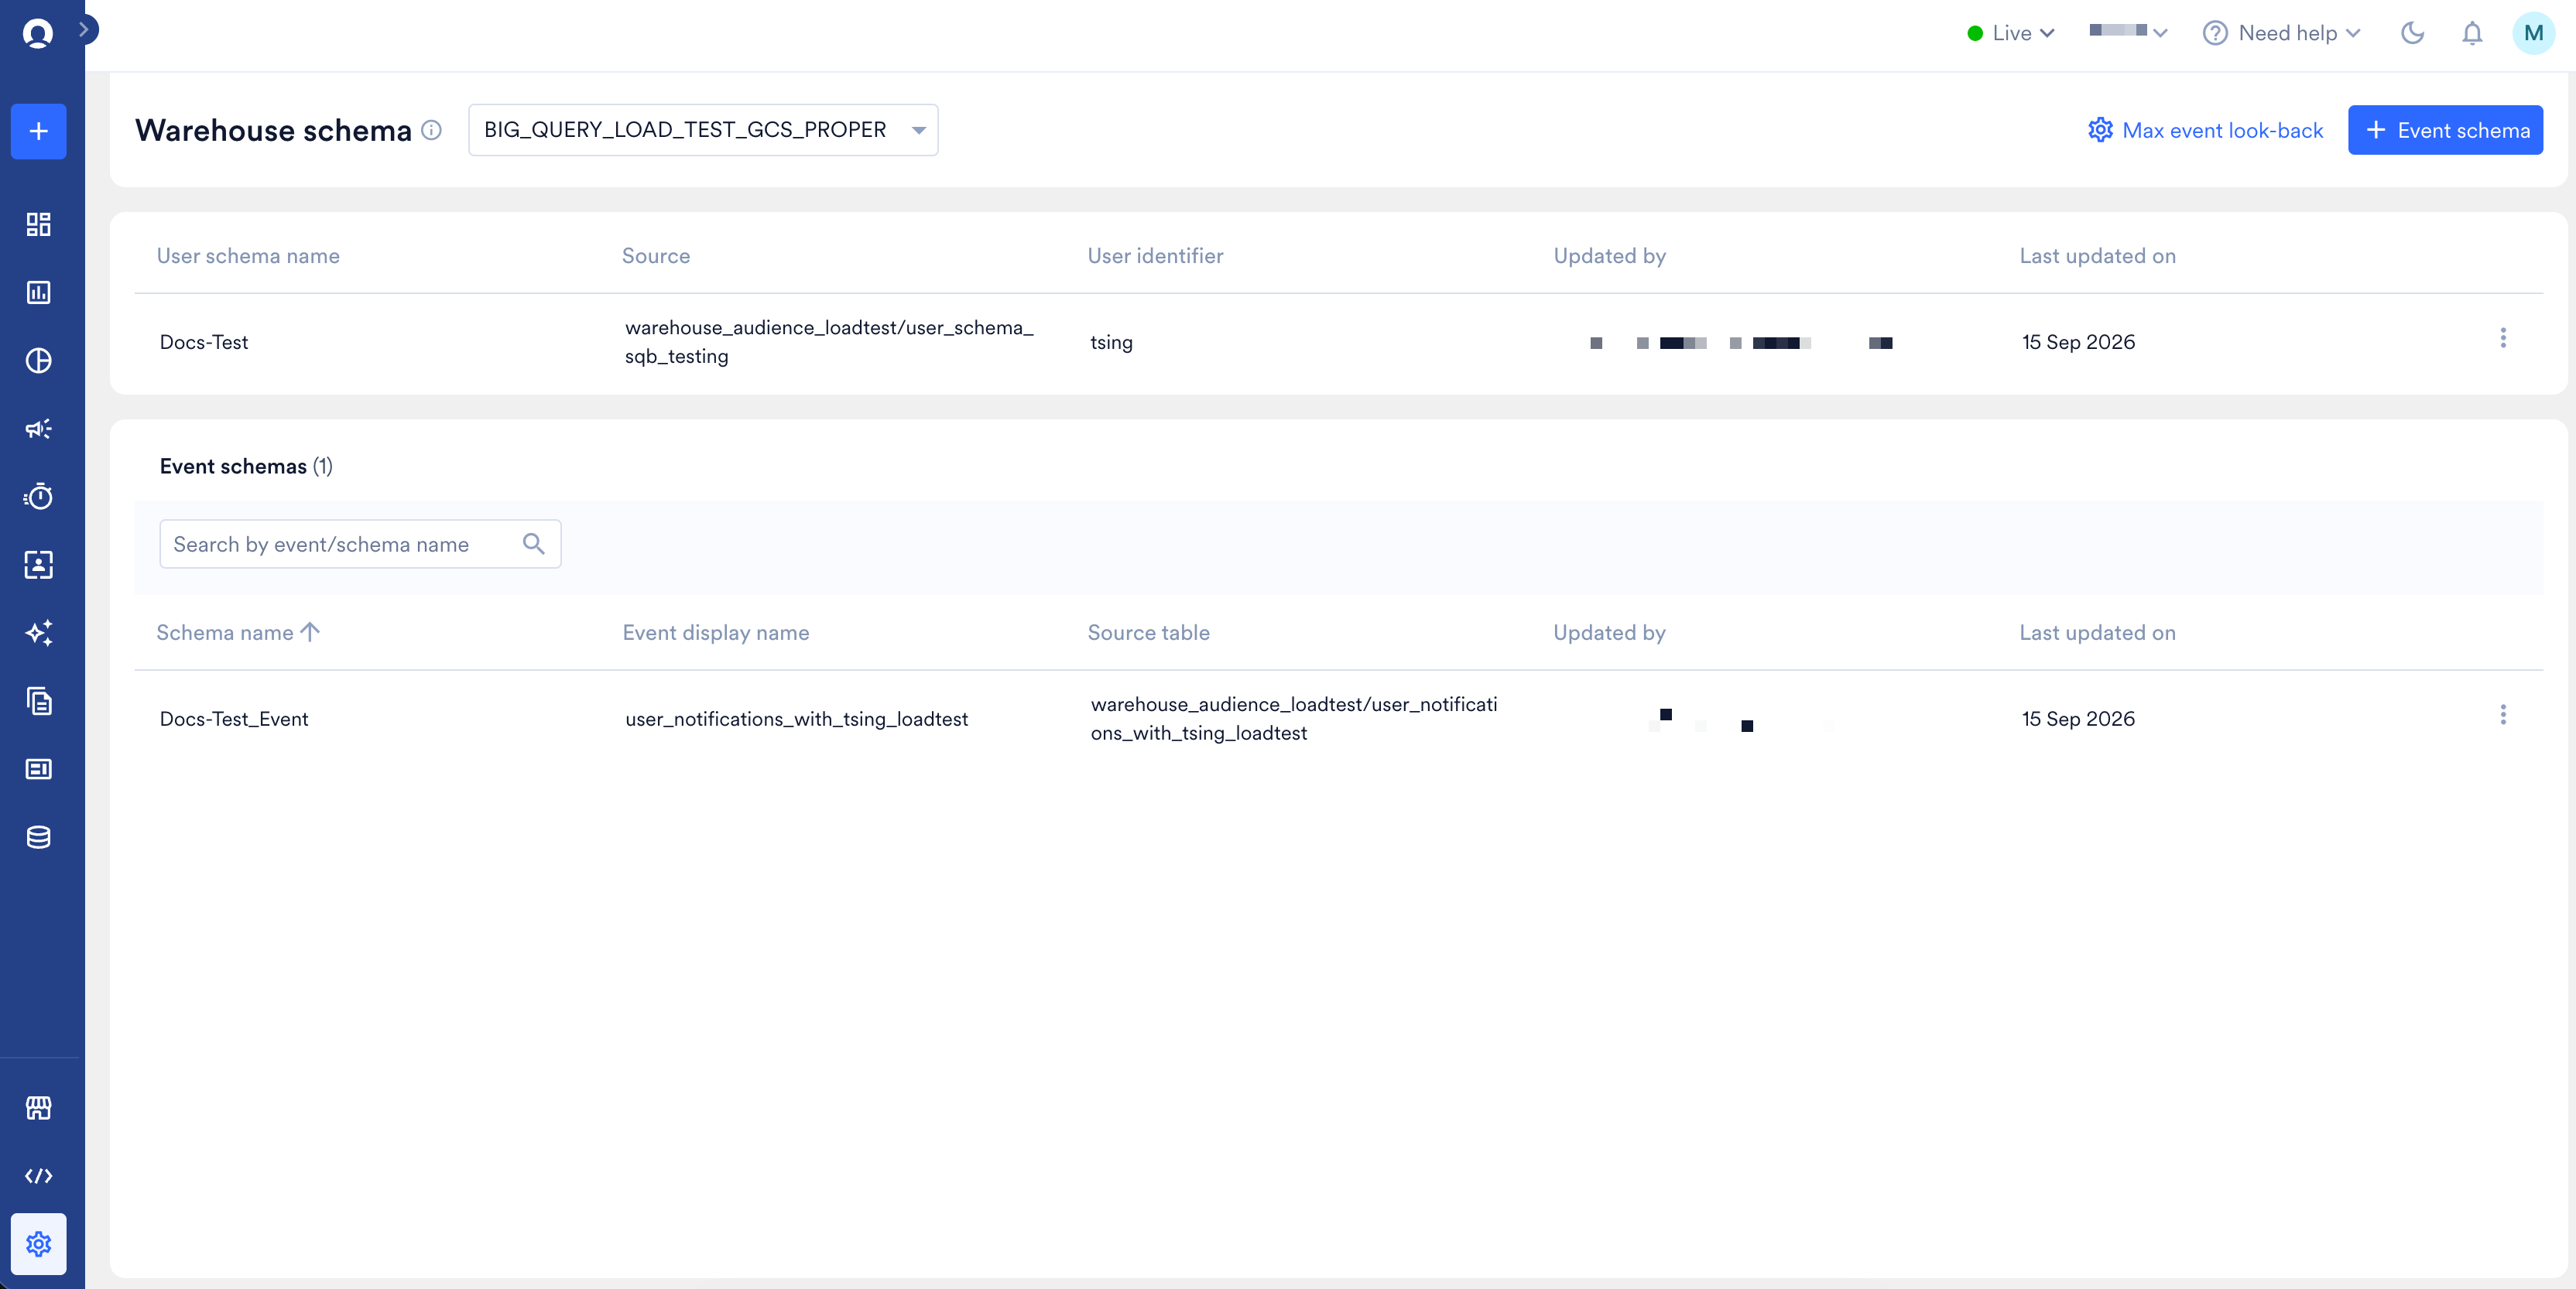
Task: Open the database stack icon in sidebar
Action: click(x=38, y=837)
